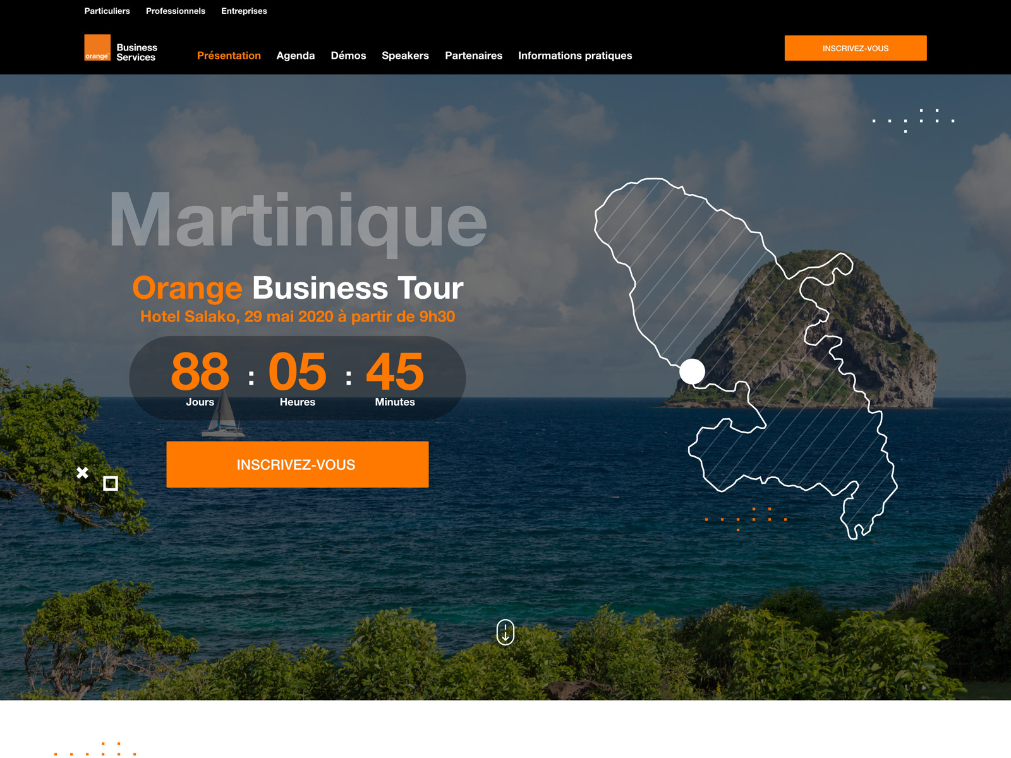The image size is (1011, 758).
Task: Click the top-right INSCRIVEZ-VOUS button
Action: 855,48
